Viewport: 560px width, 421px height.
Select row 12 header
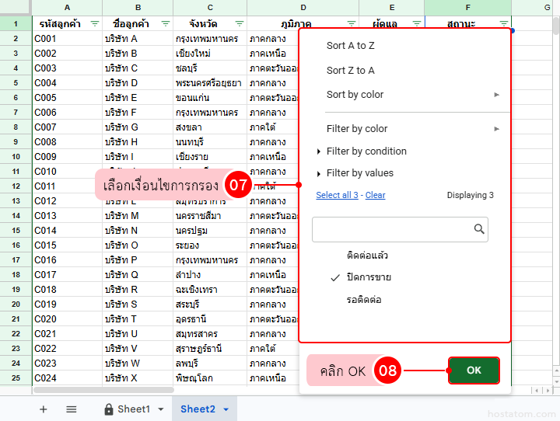click(x=16, y=186)
